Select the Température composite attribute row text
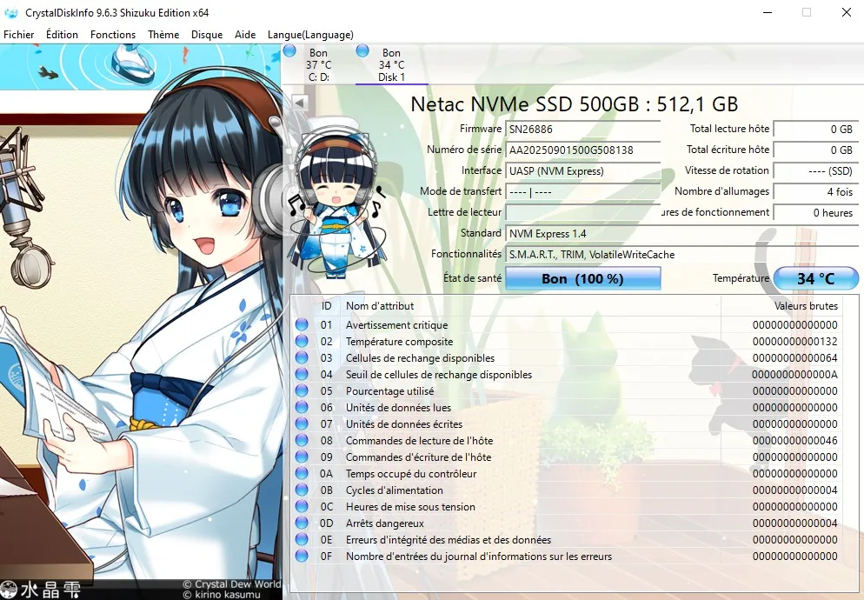 point(399,342)
